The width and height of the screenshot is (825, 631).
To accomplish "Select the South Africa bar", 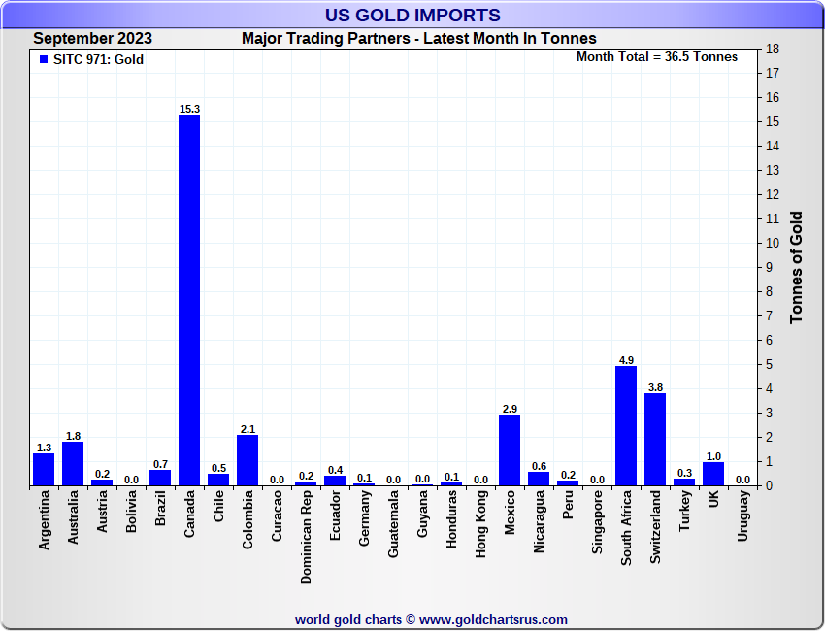I will tap(626, 425).
